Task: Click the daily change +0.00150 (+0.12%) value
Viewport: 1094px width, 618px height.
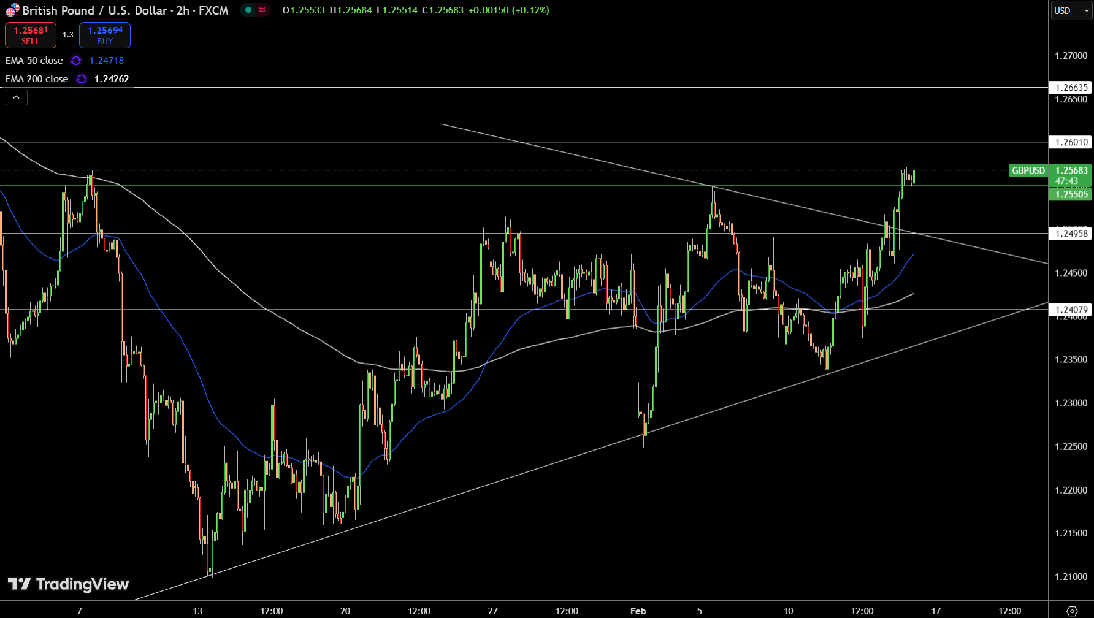Action: click(509, 10)
